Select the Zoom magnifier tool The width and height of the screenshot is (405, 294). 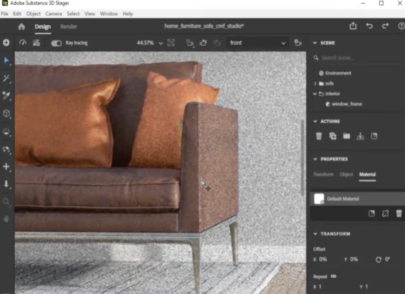point(6,202)
